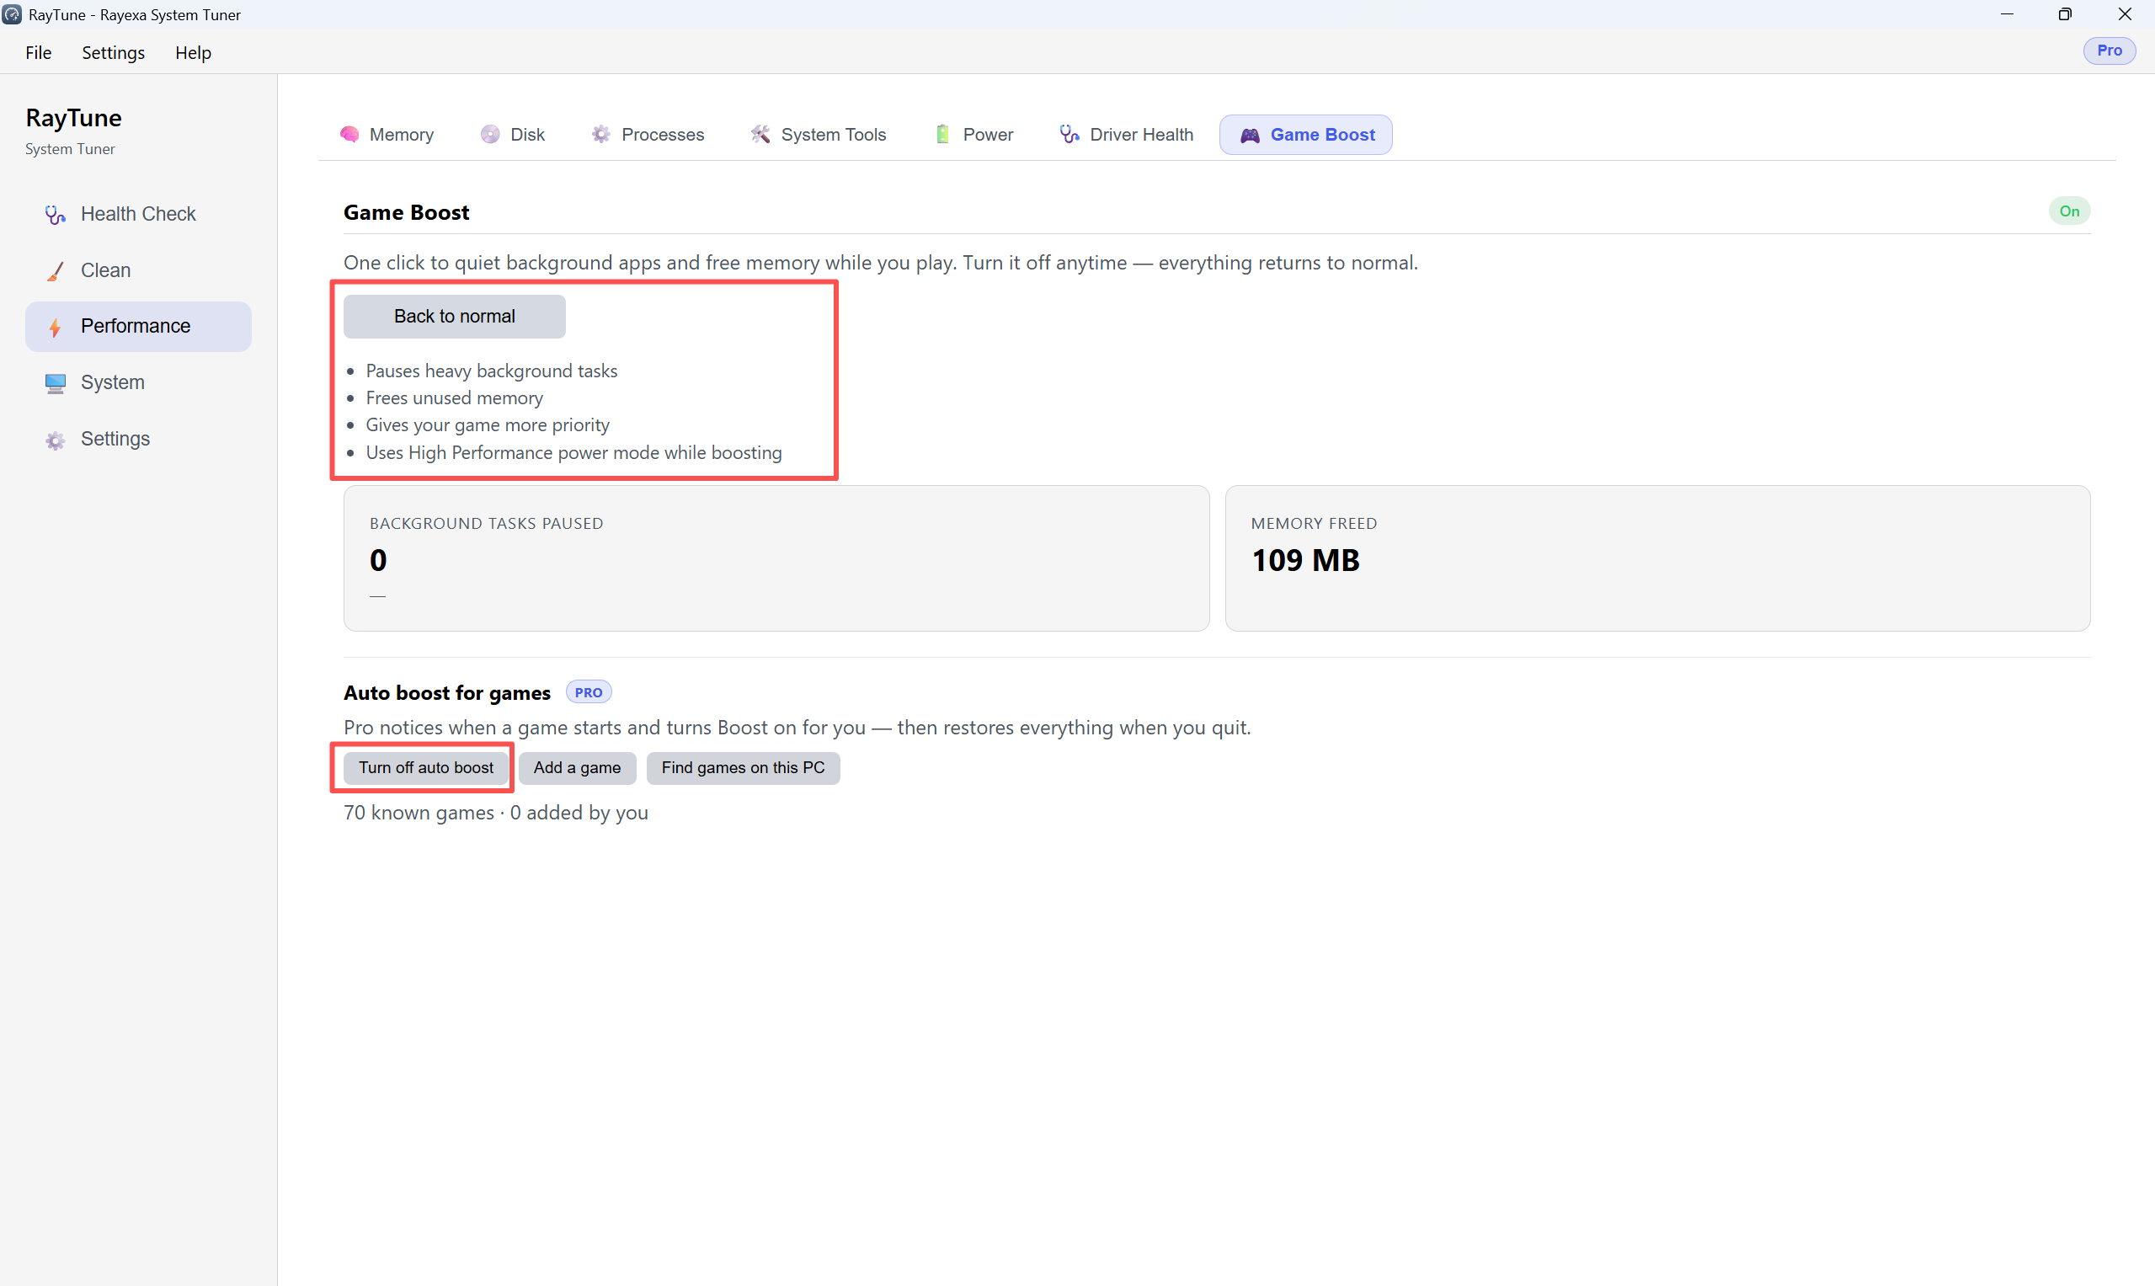Click the PRO badge beside Auto boost
2155x1286 pixels.
click(x=589, y=692)
